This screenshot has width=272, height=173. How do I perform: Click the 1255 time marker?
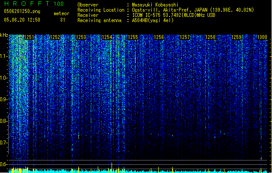(x=133, y=37)
